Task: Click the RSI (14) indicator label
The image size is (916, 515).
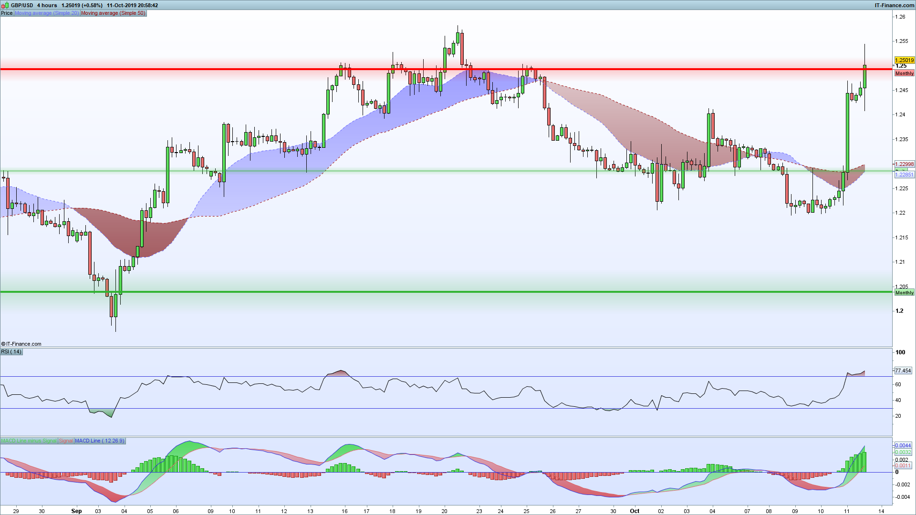Action: (x=11, y=351)
